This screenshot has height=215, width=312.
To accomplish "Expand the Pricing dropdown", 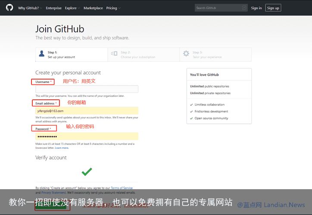I will pyautogui.click(x=113, y=8).
